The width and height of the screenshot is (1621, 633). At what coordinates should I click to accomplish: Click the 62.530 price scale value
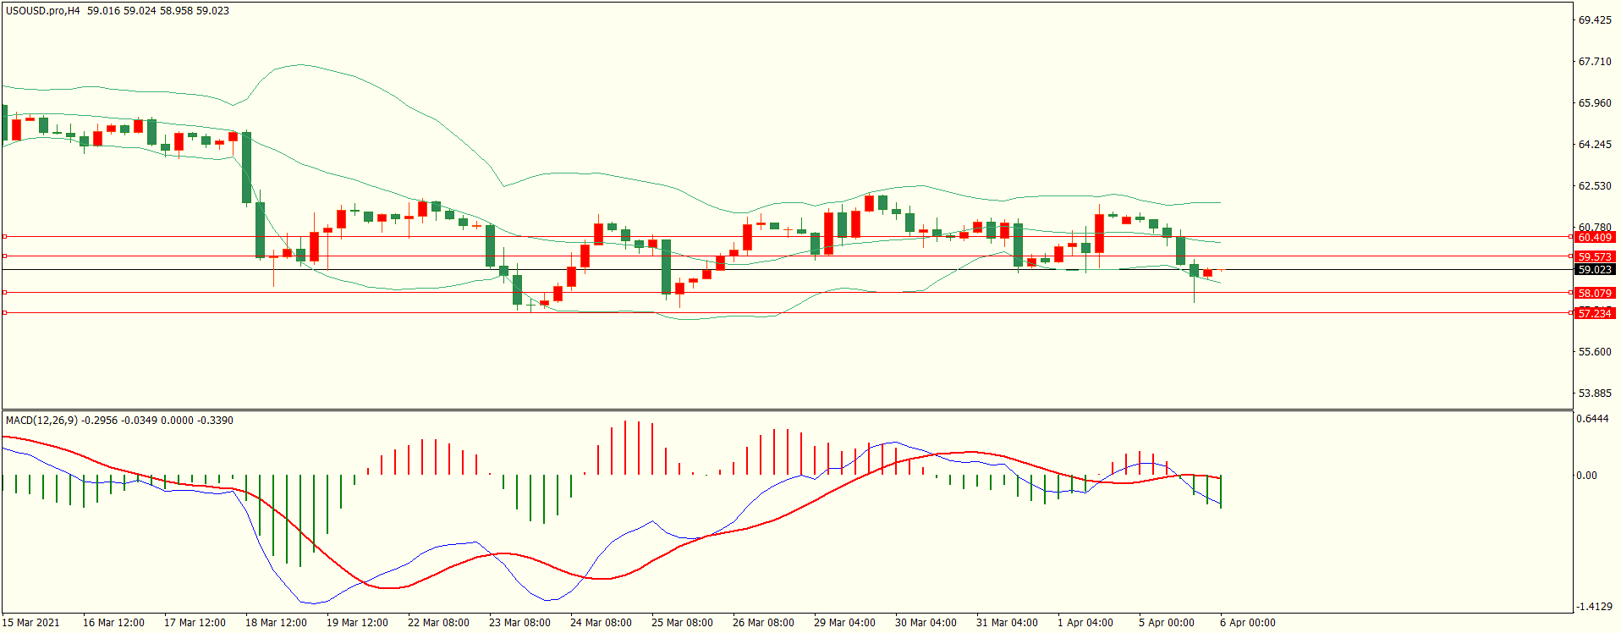[1595, 186]
